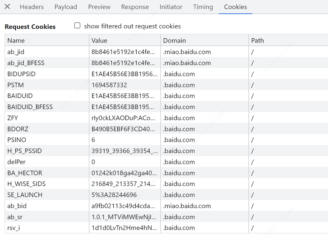Select the H_PS_PSSID cookie name
328x236 pixels.
[25, 151]
